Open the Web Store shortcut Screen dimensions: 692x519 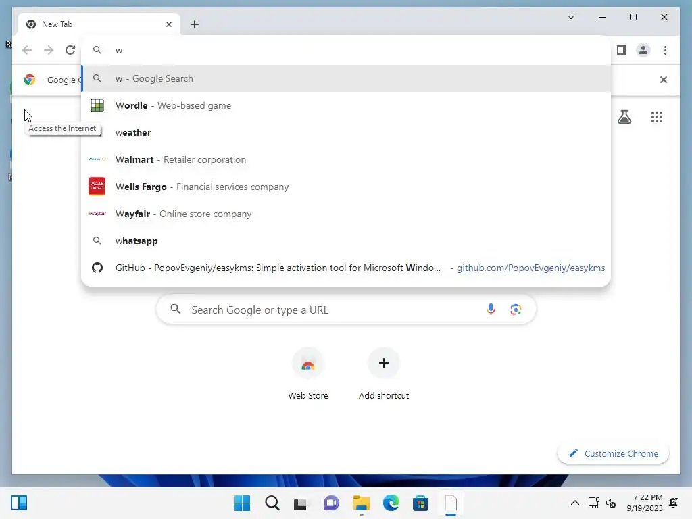[x=308, y=374]
